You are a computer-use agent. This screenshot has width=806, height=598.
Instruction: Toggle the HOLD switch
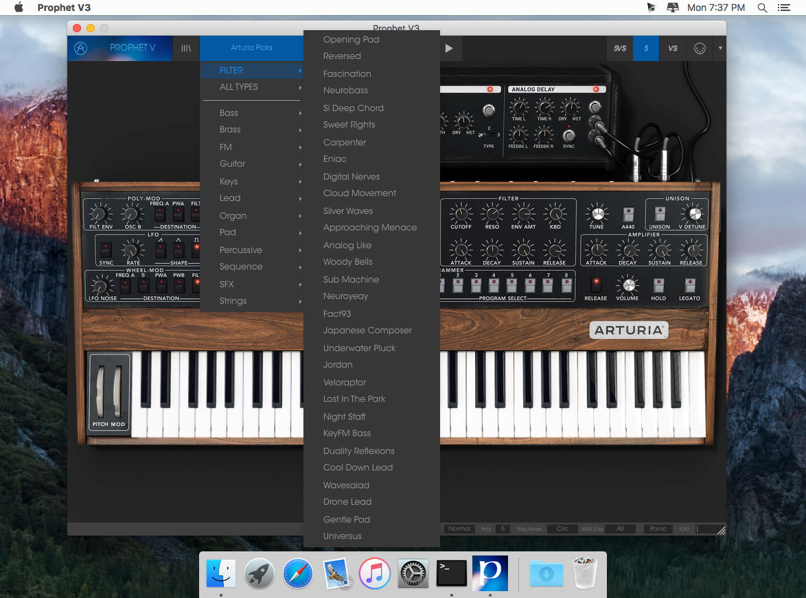pos(658,285)
